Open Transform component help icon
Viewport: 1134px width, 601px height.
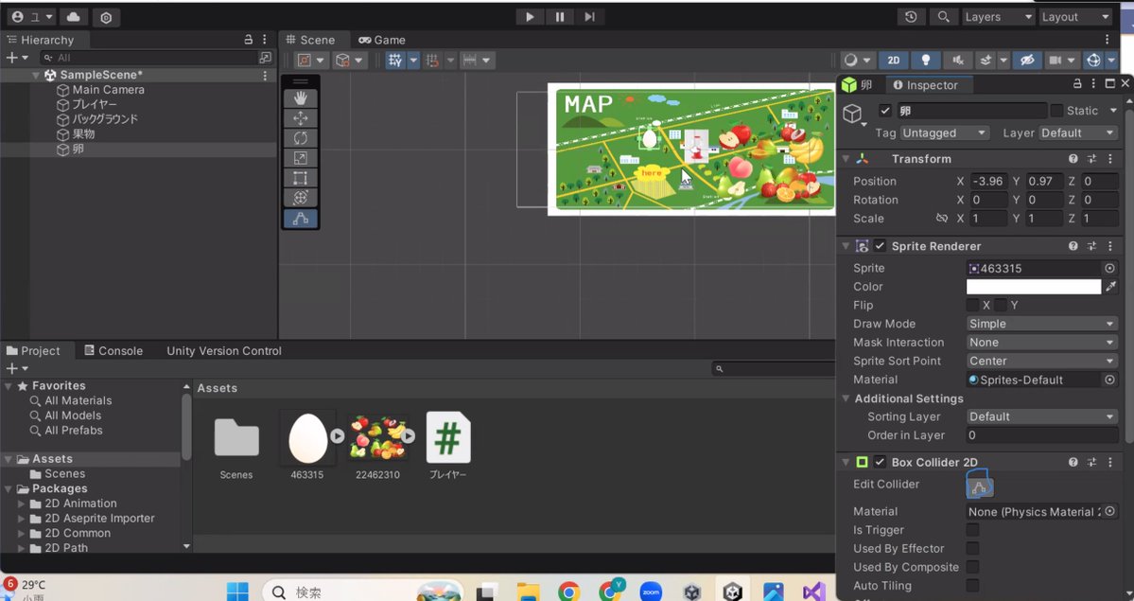pyautogui.click(x=1073, y=159)
